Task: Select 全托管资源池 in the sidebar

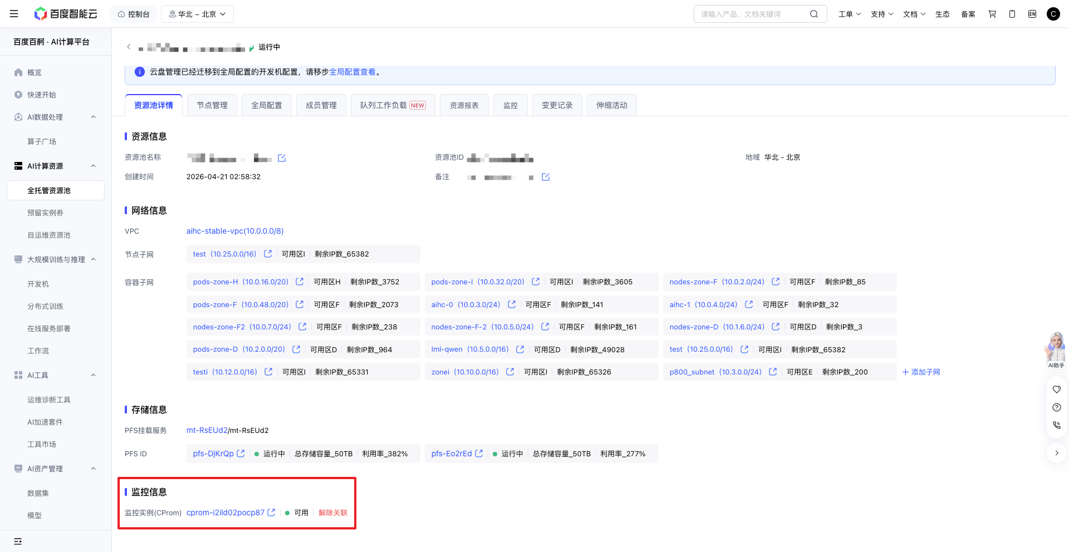Action: (56, 190)
